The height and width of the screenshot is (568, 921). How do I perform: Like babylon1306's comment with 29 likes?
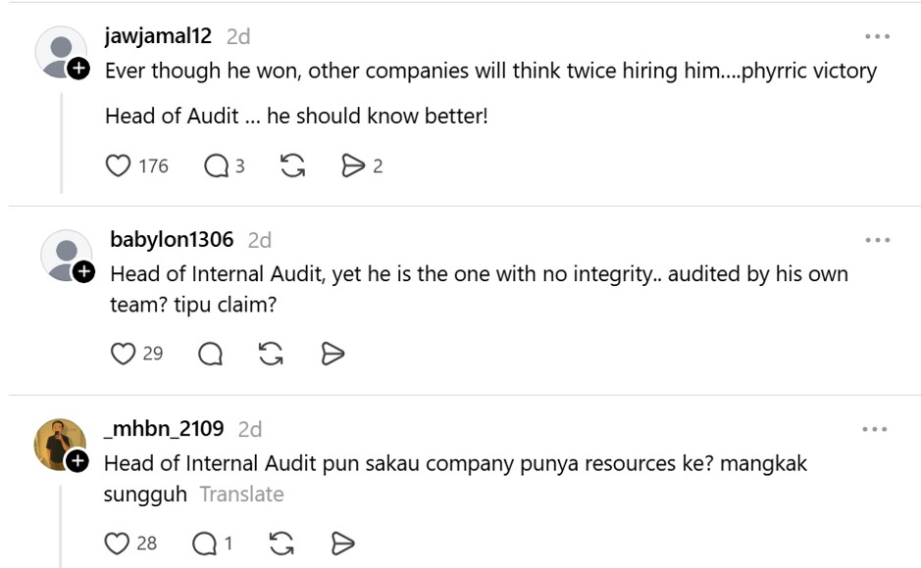coord(123,354)
